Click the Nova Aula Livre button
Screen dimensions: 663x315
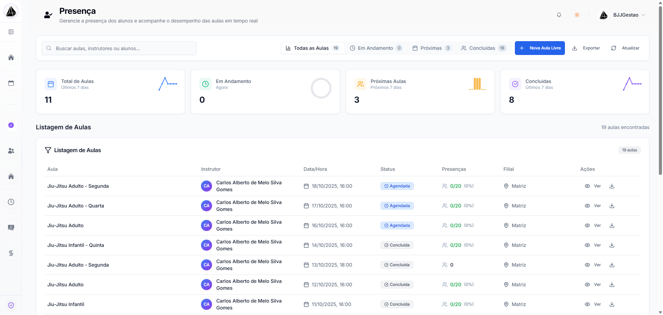[540, 48]
